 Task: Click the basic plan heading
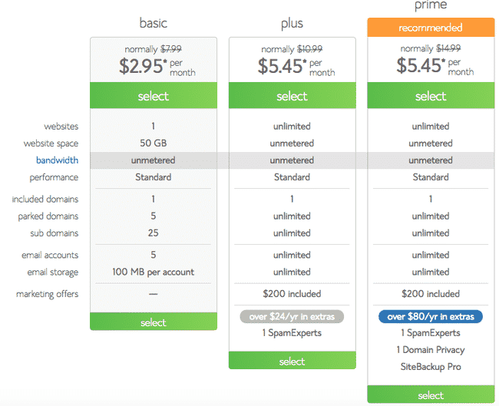pos(154,22)
